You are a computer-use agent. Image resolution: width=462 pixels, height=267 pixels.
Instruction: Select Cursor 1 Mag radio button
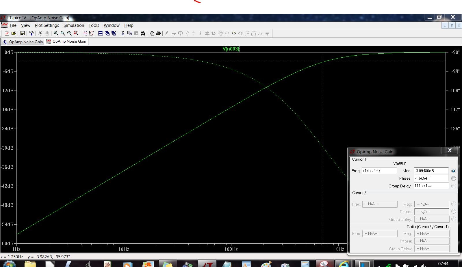pyautogui.click(x=454, y=171)
